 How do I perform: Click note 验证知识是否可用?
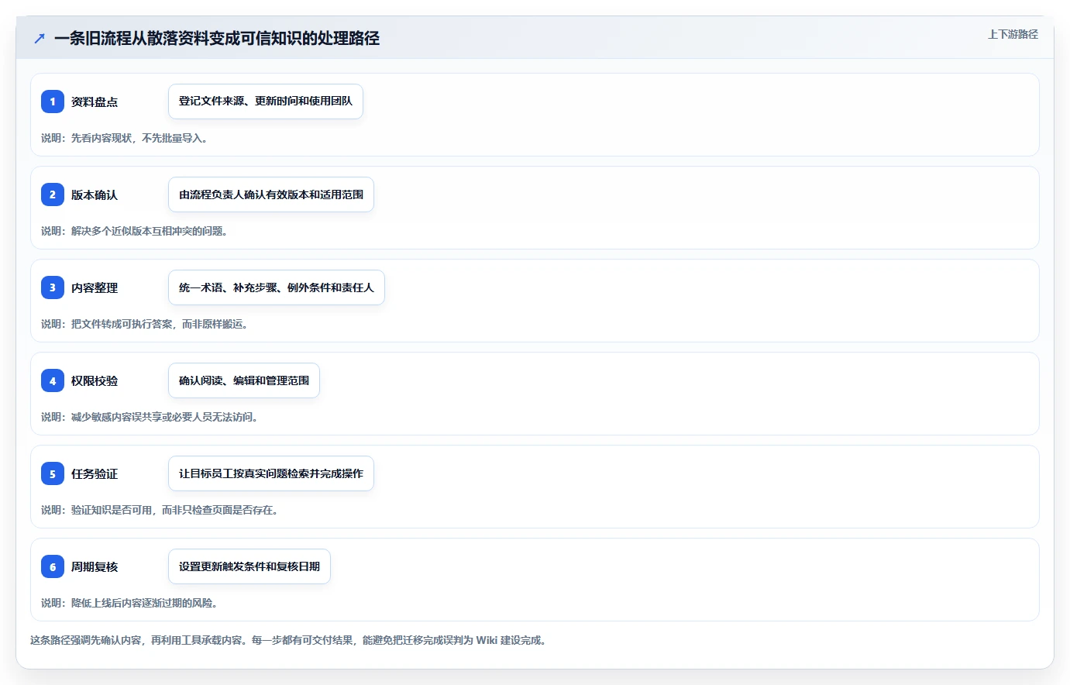tap(160, 510)
